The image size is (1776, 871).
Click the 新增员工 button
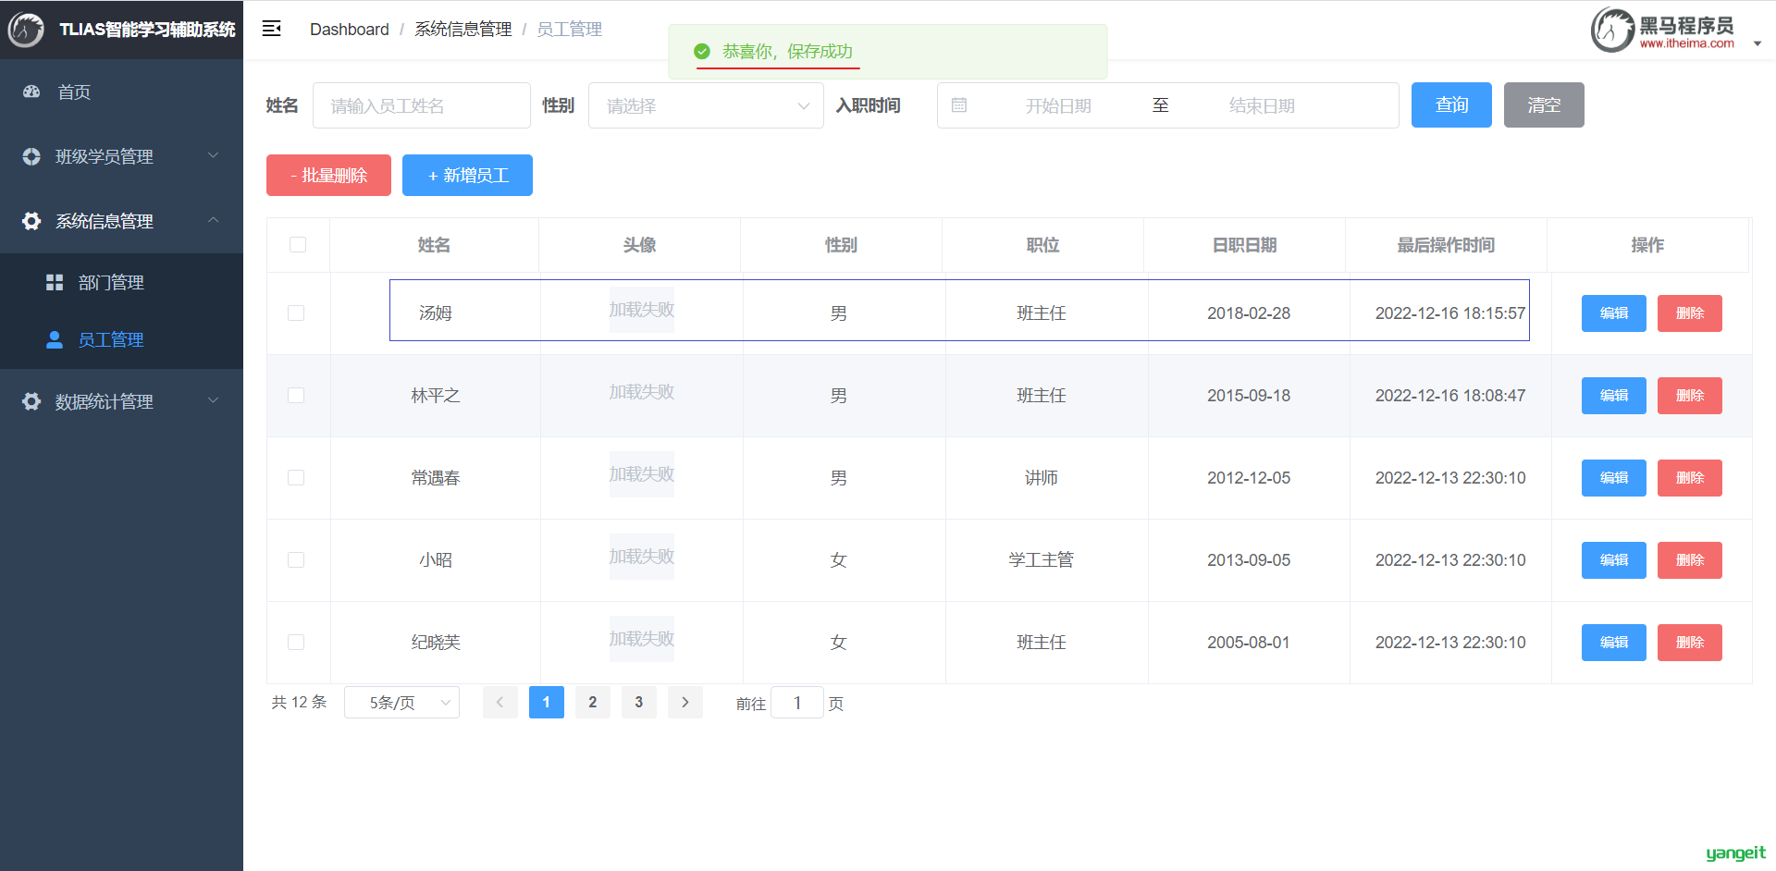[467, 176]
